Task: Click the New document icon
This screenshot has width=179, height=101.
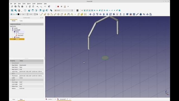Action: tap(12, 6)
